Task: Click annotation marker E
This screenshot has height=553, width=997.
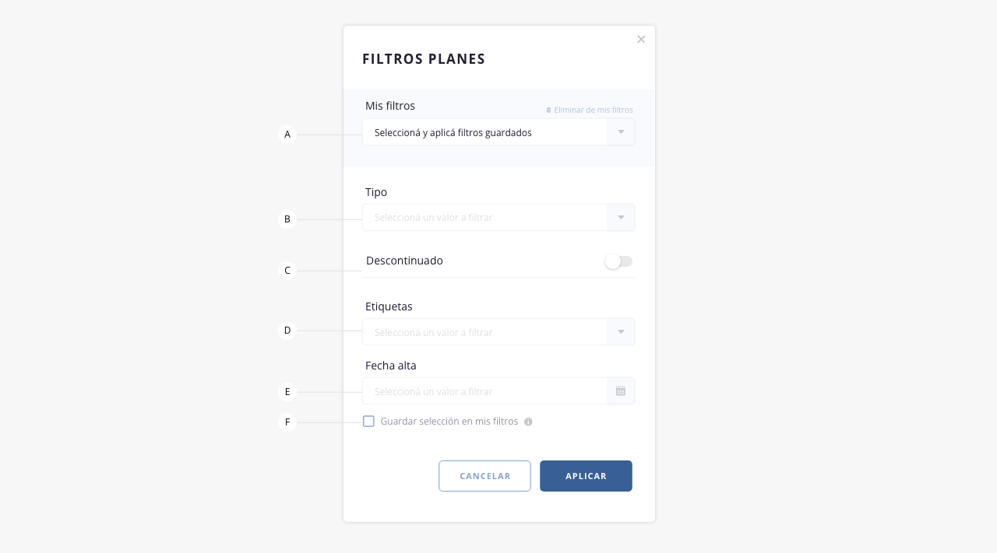Action: 287,392
